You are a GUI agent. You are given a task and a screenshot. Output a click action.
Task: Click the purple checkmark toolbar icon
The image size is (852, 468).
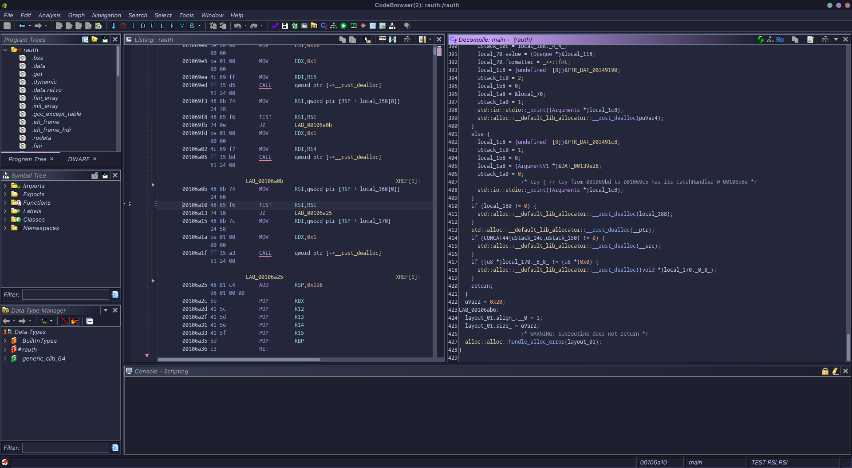point(275,26)
